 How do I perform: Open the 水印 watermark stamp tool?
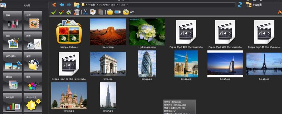pos(33,20)
